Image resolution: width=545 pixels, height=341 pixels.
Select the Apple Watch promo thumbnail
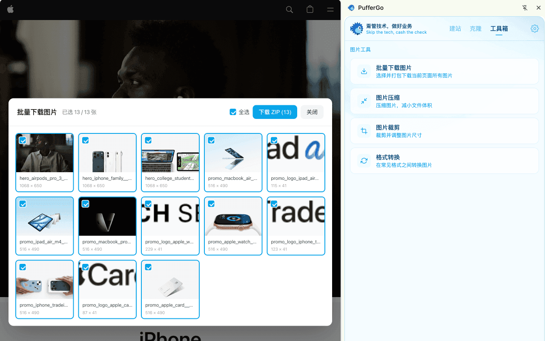tap(233, 217)
